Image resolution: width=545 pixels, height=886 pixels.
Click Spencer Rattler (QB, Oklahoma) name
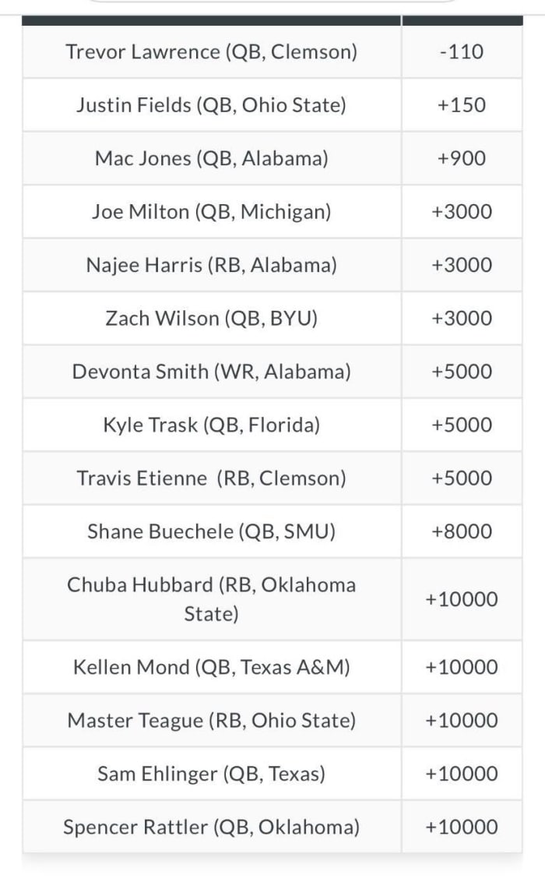pyautogui.click(x=212, y=827)
